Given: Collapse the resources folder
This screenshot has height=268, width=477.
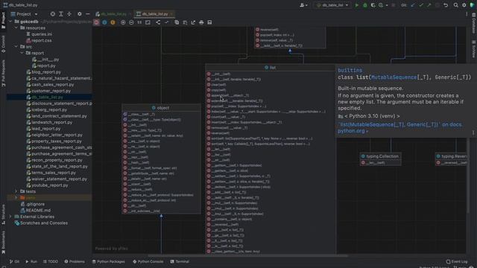Looking at the screenshot, I should (16, 28).
